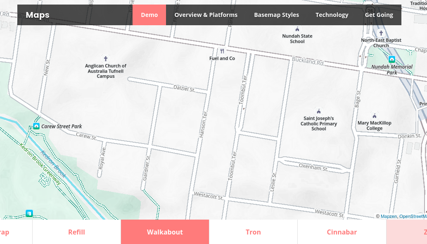Screen dimensions: 427x244
Task: Select the Carew Street Park icon
Action: coord(37,126)
